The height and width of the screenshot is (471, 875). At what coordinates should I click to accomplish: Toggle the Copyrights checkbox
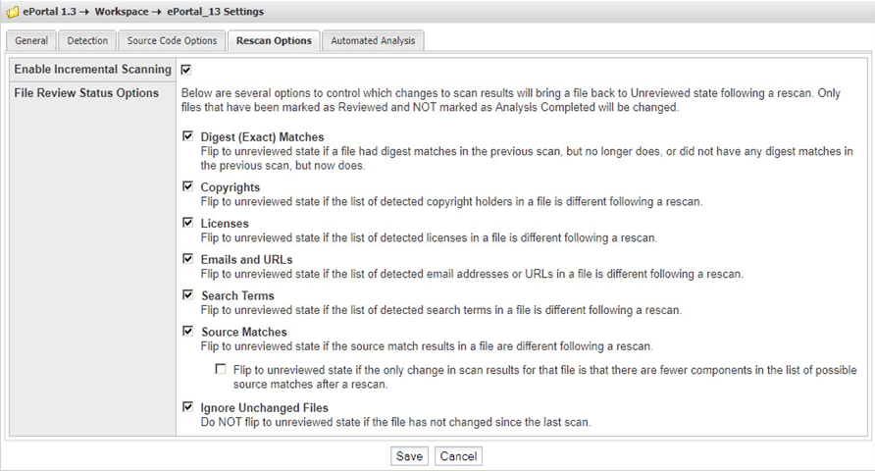point(187,185)
